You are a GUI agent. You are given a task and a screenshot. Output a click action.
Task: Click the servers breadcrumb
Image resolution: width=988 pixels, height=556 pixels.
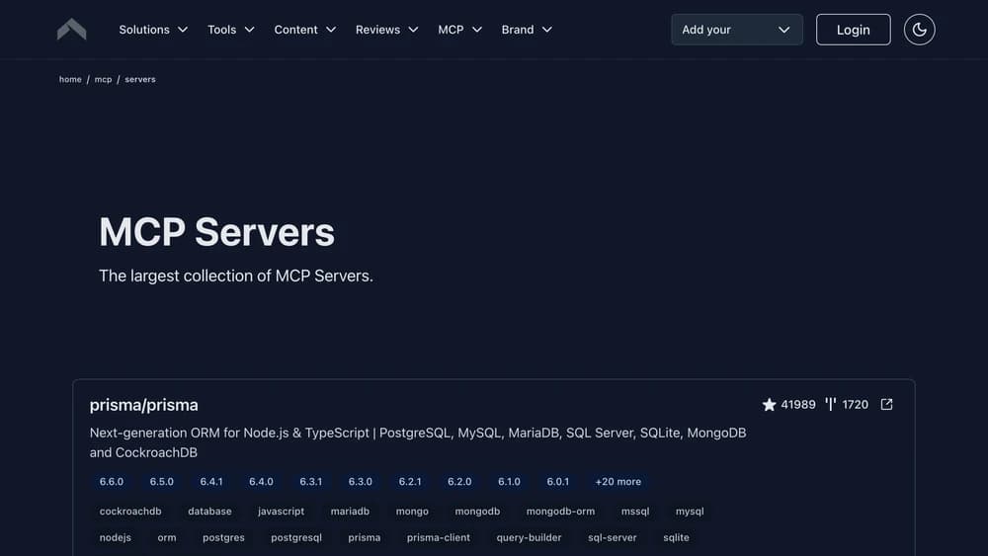[140, 79]
